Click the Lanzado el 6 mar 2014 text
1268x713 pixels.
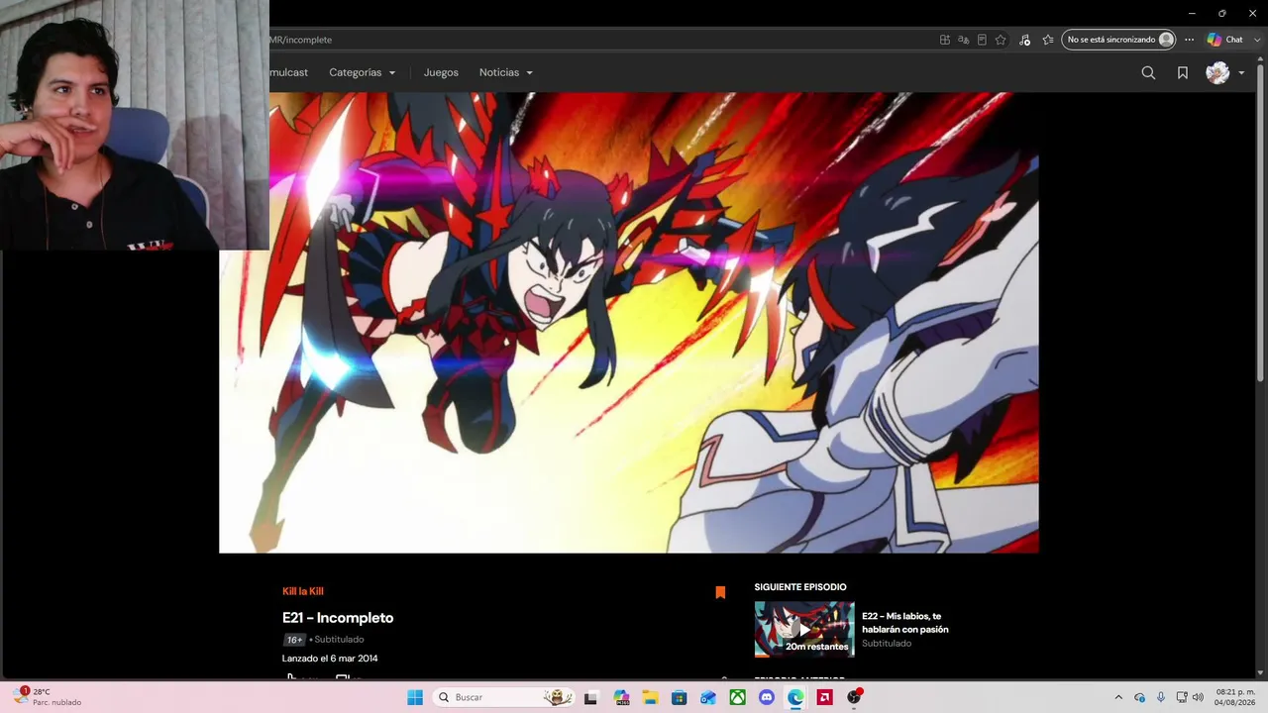pyautogui.click(x=330, y=659)
